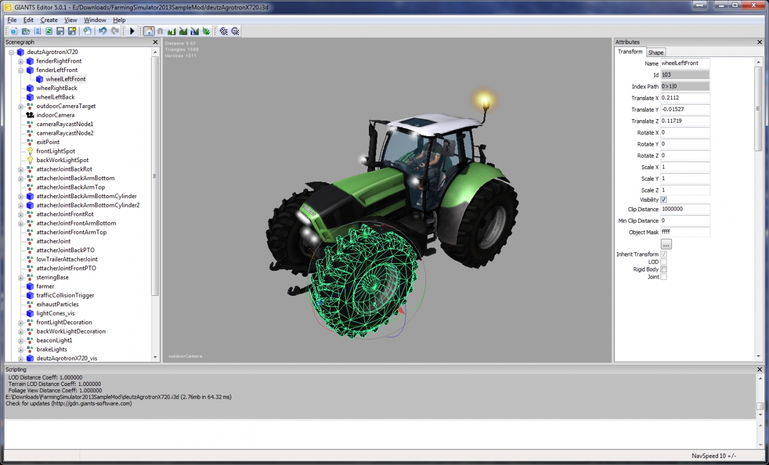Image resolution: width=769 pixels, height=465 pixels.
Task: Expand the attacherJointBackRot node
Action: [20, 169]
